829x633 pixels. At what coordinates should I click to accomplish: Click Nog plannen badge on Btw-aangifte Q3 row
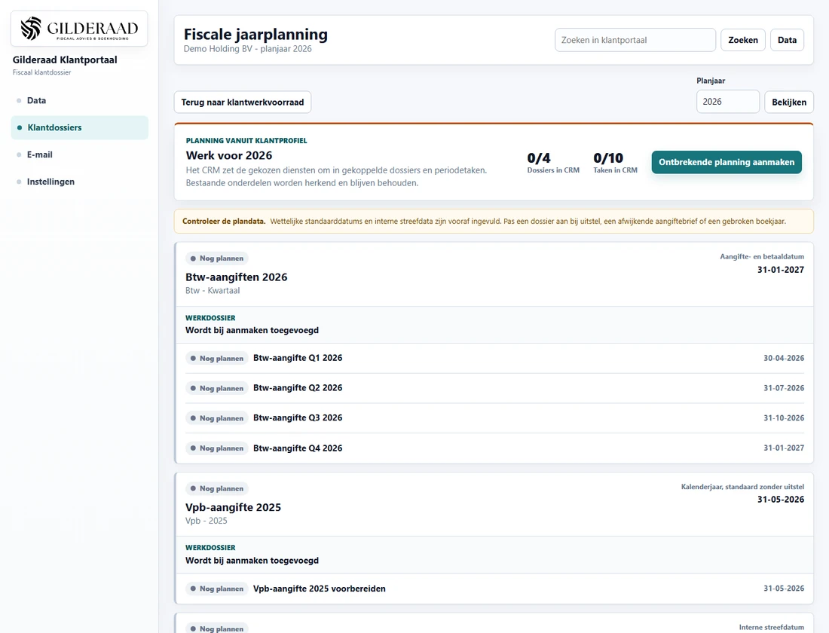217,418
